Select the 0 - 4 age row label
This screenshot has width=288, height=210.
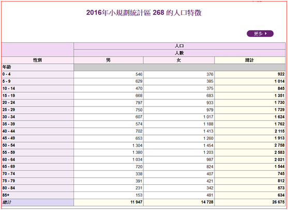37,74
